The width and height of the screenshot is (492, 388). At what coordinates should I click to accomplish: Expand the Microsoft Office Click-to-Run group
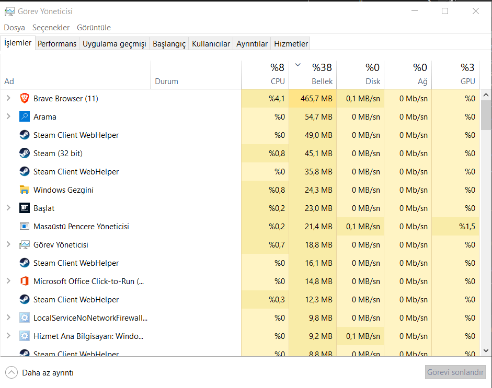(8, 281)
